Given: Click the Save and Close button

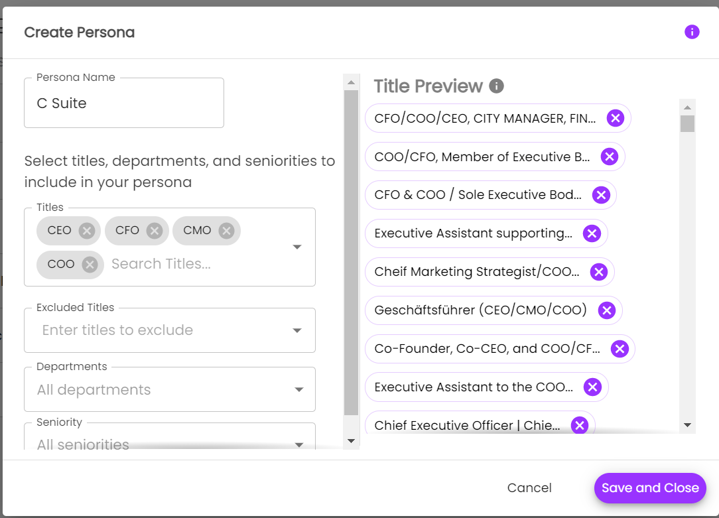Looking at the screenshot, I should coord(649,488).
